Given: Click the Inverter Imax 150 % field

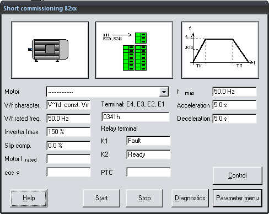Looking at the screenshot, I should tap(68, 132).
